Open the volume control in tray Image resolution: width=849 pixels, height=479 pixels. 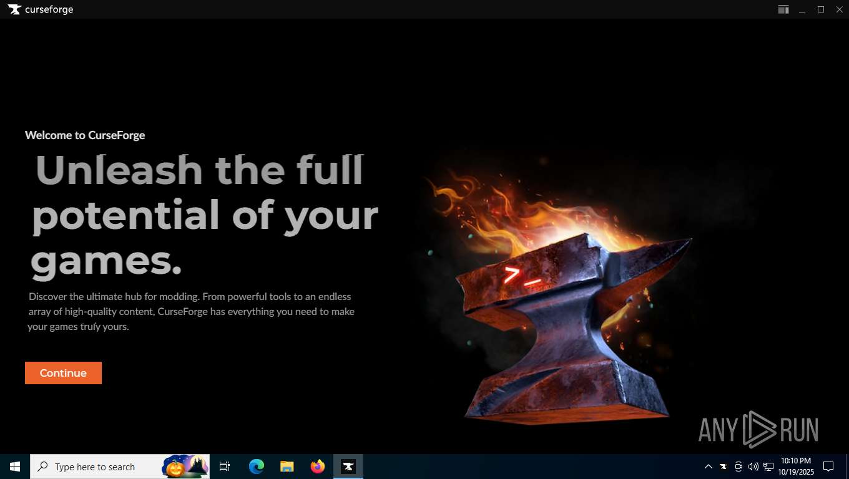click(x=753, y=467)
